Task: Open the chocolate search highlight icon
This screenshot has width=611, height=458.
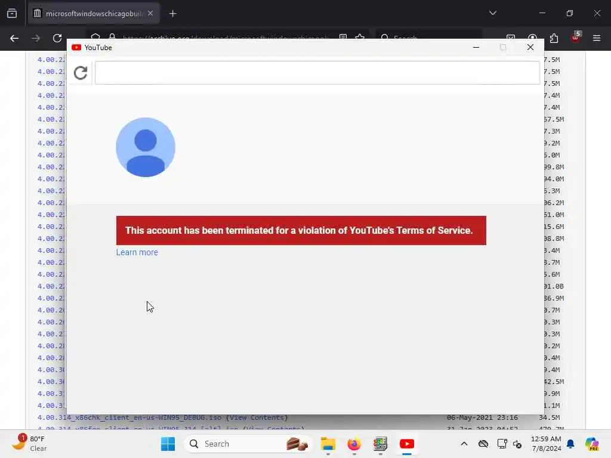Action: pyautogui.click(x=297, y=444)
